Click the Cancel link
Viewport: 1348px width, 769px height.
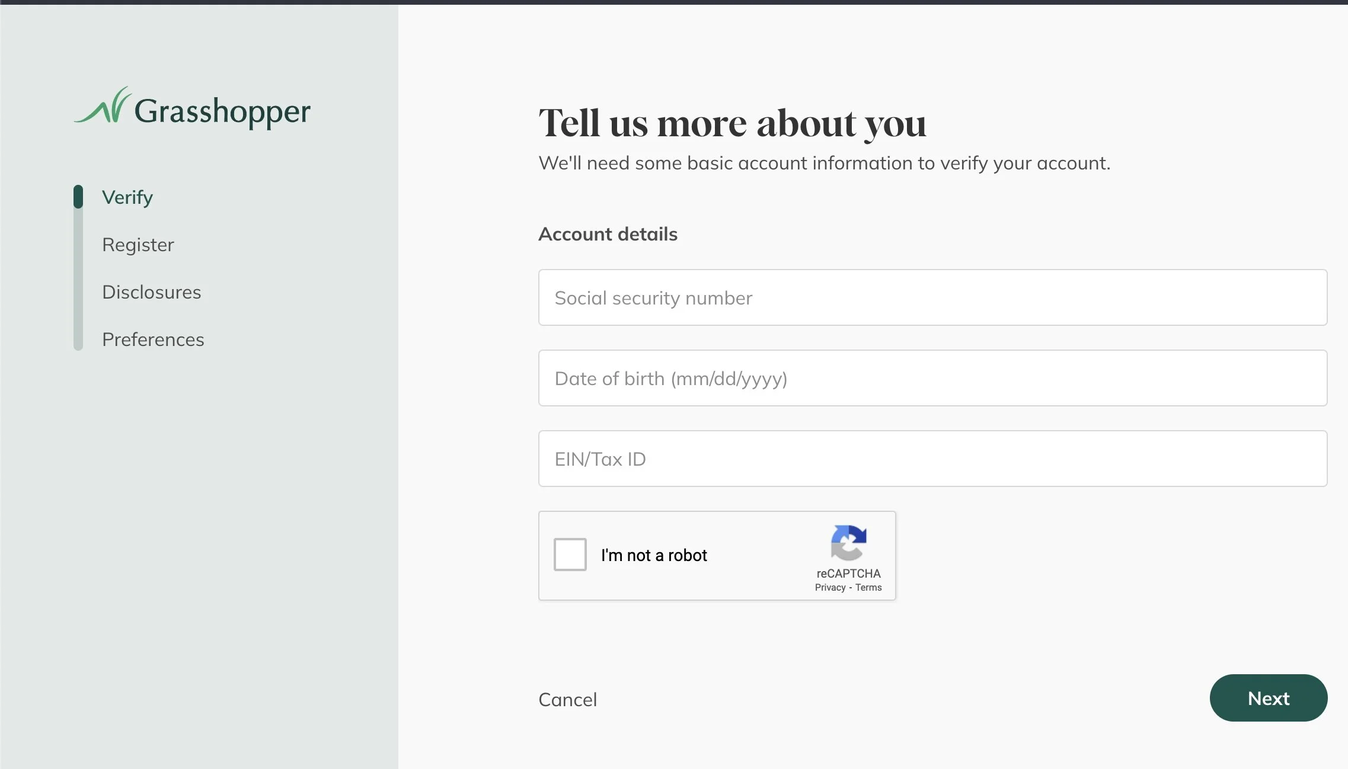pyautogui.click(x=567, y=699)
